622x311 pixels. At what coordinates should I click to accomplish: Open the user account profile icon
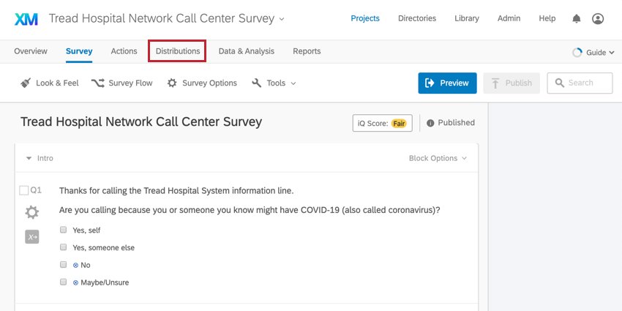coord(598,18)
